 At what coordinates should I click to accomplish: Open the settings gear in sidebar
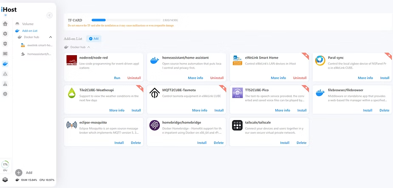[5, 94]
